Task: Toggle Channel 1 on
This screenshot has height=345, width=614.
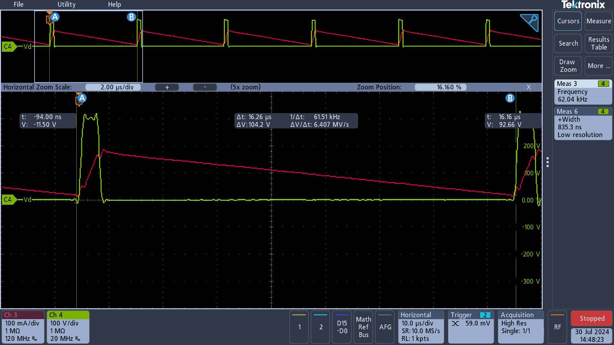Action: (299, 327)
